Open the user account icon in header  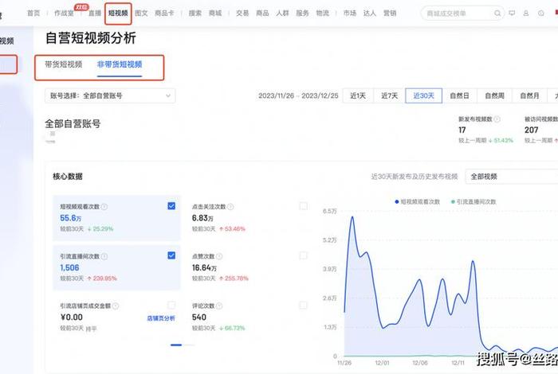[527, 14]
